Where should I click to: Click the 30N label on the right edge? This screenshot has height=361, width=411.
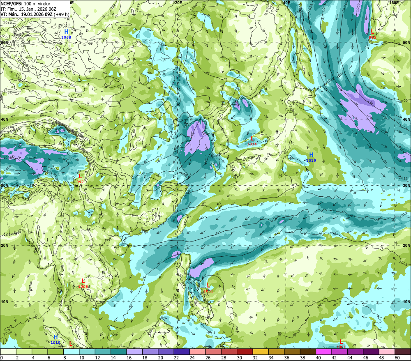click(406, 186)
